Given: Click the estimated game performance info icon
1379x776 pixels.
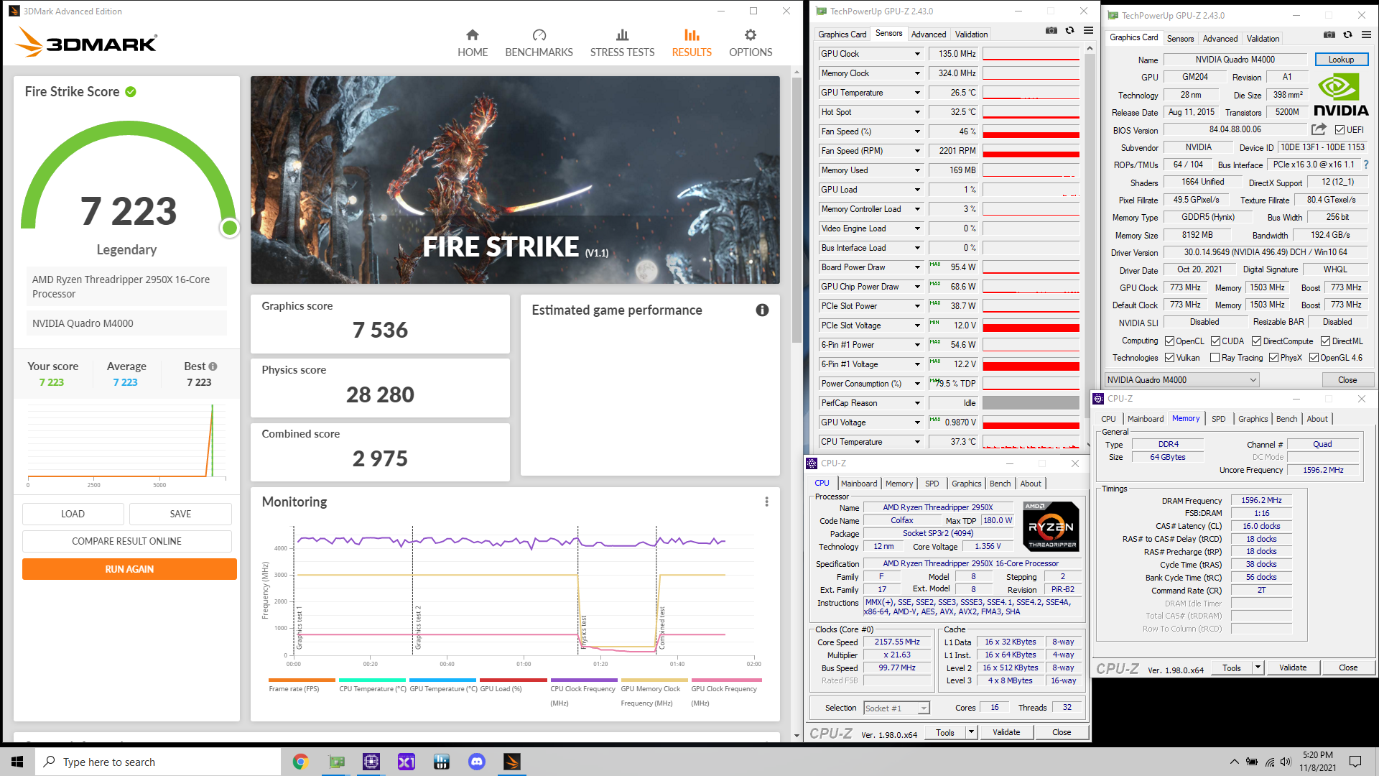Looking at the screenshot, I should (762, 310).
